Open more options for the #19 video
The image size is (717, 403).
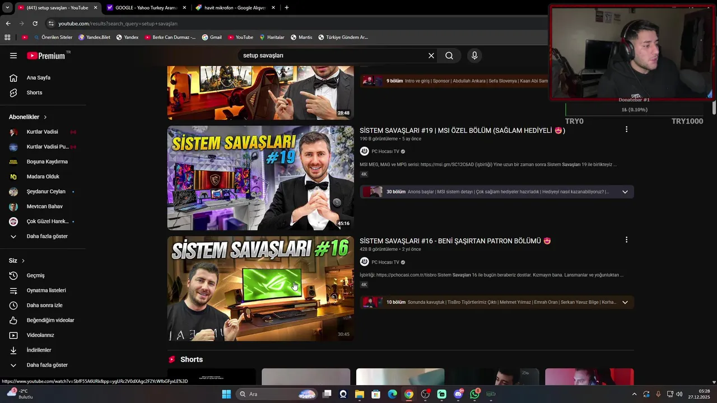[x=626, y=129]
